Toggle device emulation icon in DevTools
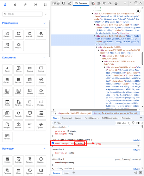Viewport: 144px width, 176px height. coord(59,3)
